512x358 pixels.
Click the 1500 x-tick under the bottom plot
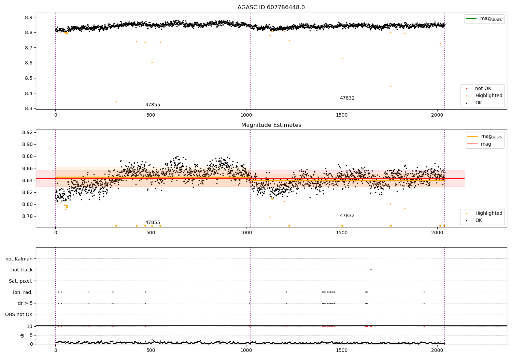tap(342, 350)
